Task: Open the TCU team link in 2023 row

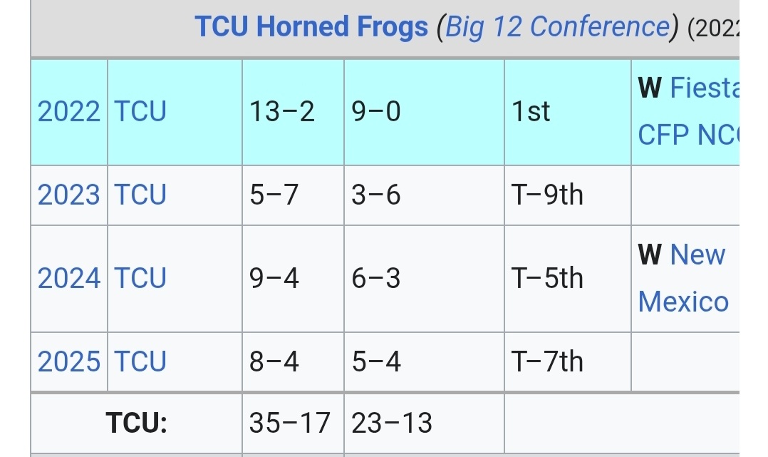Action: pos(140,195)
